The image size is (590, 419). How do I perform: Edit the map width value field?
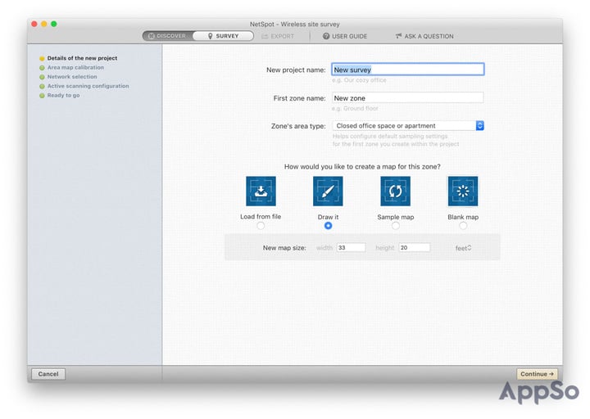[351, 248]
